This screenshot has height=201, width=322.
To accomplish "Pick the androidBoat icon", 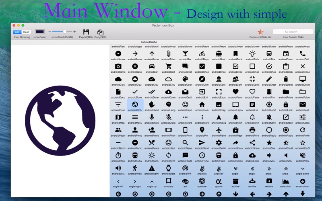I will pyautogui.click(x=219, y=54).
